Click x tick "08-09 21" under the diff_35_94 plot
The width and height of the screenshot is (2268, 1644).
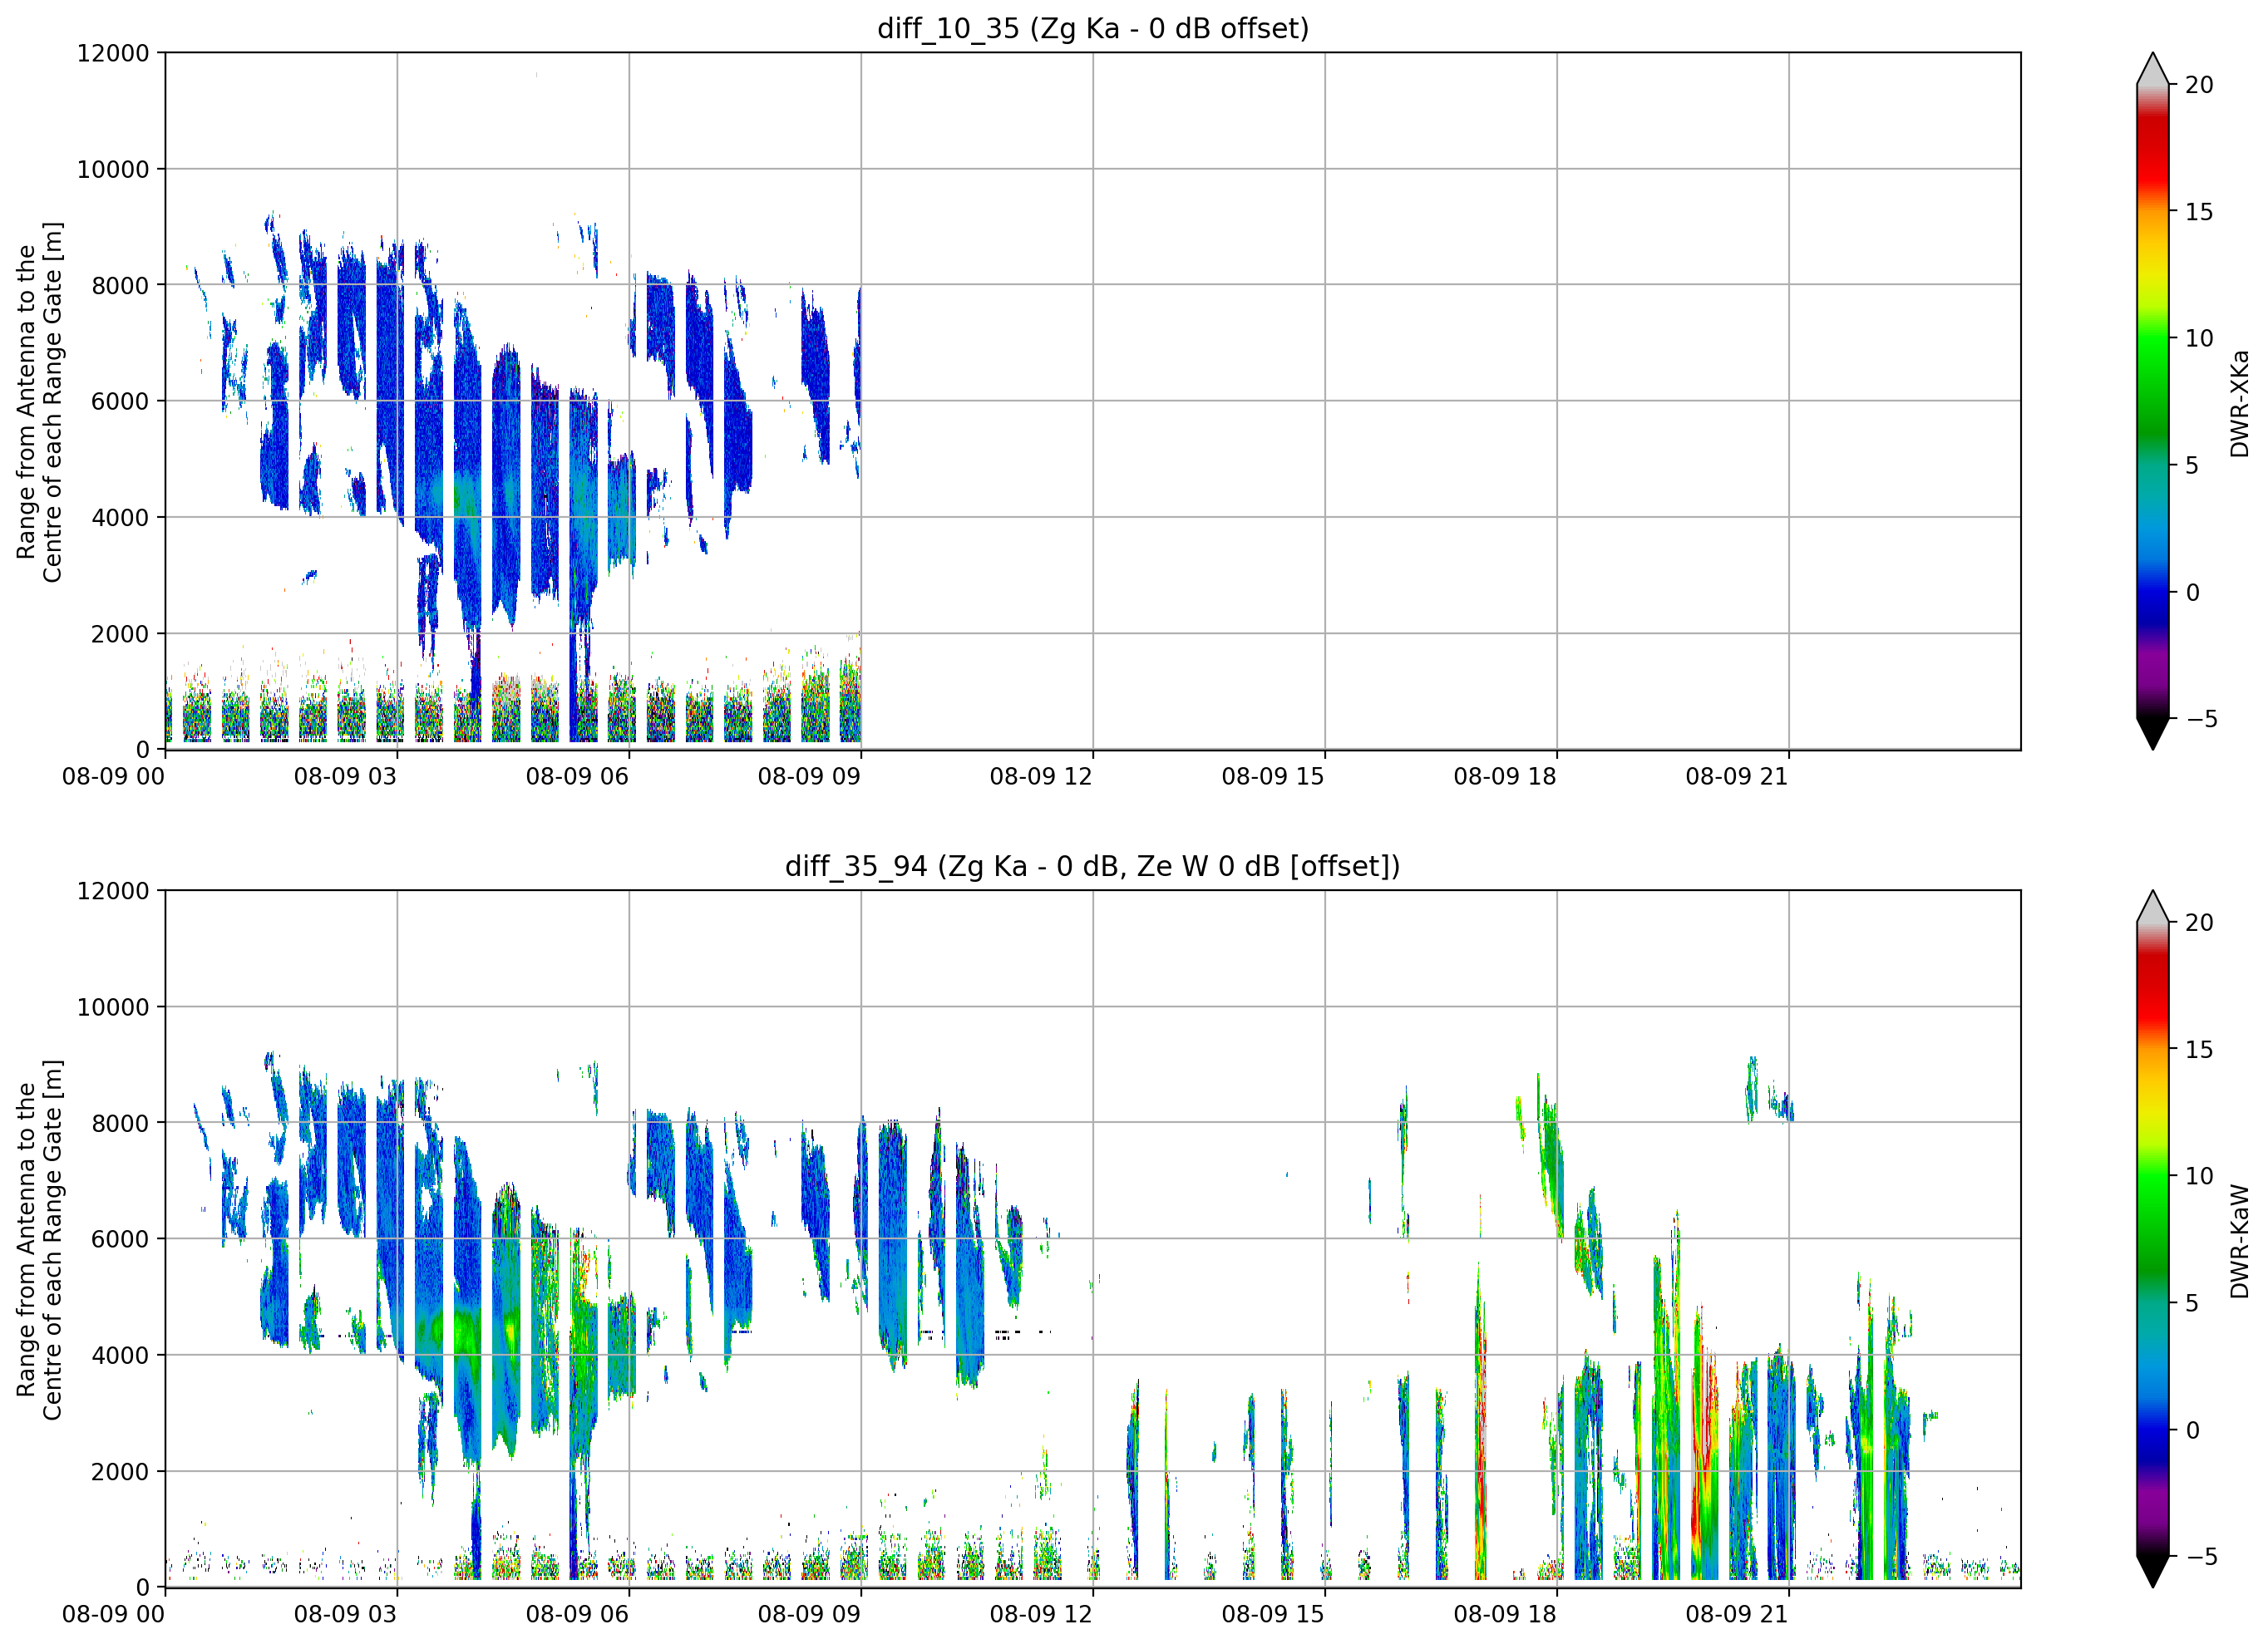[x=1737, y=1614]
